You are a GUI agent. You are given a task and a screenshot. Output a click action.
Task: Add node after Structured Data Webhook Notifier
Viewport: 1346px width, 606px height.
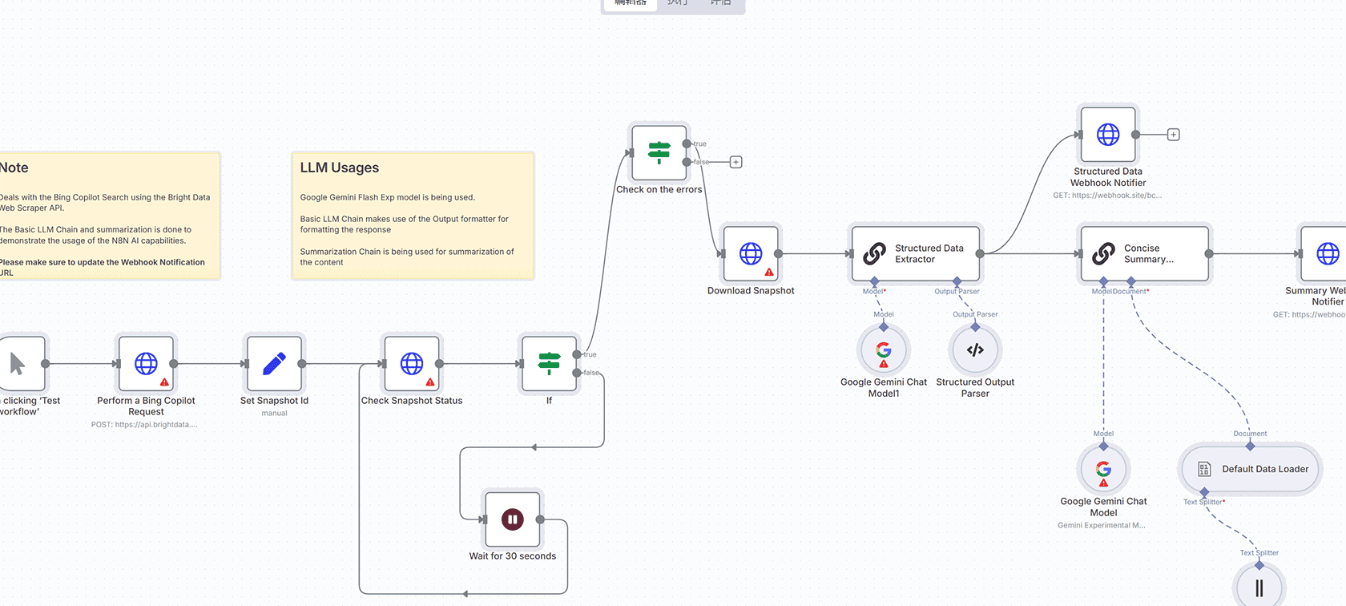coord(1174,135)
